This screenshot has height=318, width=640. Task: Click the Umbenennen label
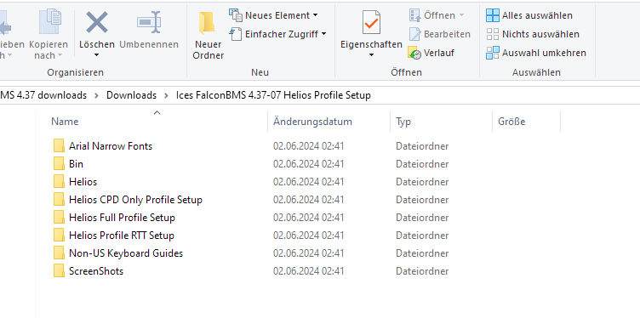[149, 44]
